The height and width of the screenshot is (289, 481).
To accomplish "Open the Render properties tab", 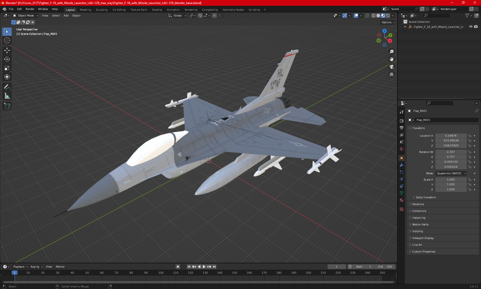I will pyautogui.click(x=402, y=121).
